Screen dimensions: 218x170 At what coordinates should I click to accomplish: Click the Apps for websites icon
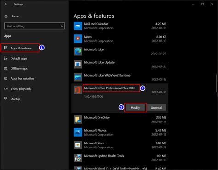point(6,78)
